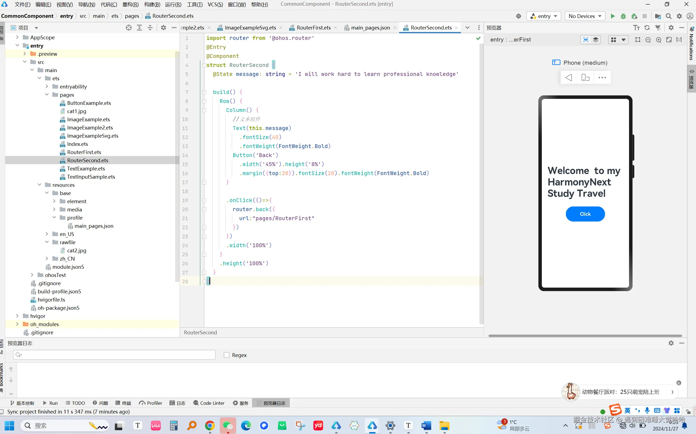This screenshot has height=434, width=696.
Task: Expand the entryability folder
Action: [x=47, y=86]
